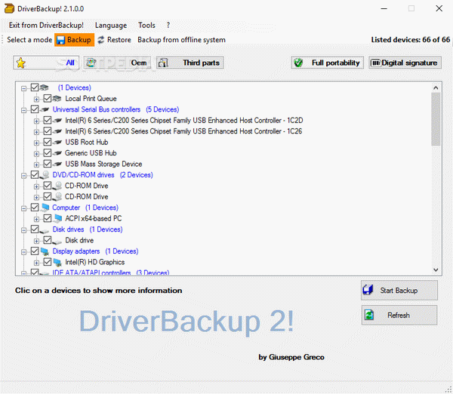Toggle the Intel(R) HD Graphics checkbox

tap(48, 262)
